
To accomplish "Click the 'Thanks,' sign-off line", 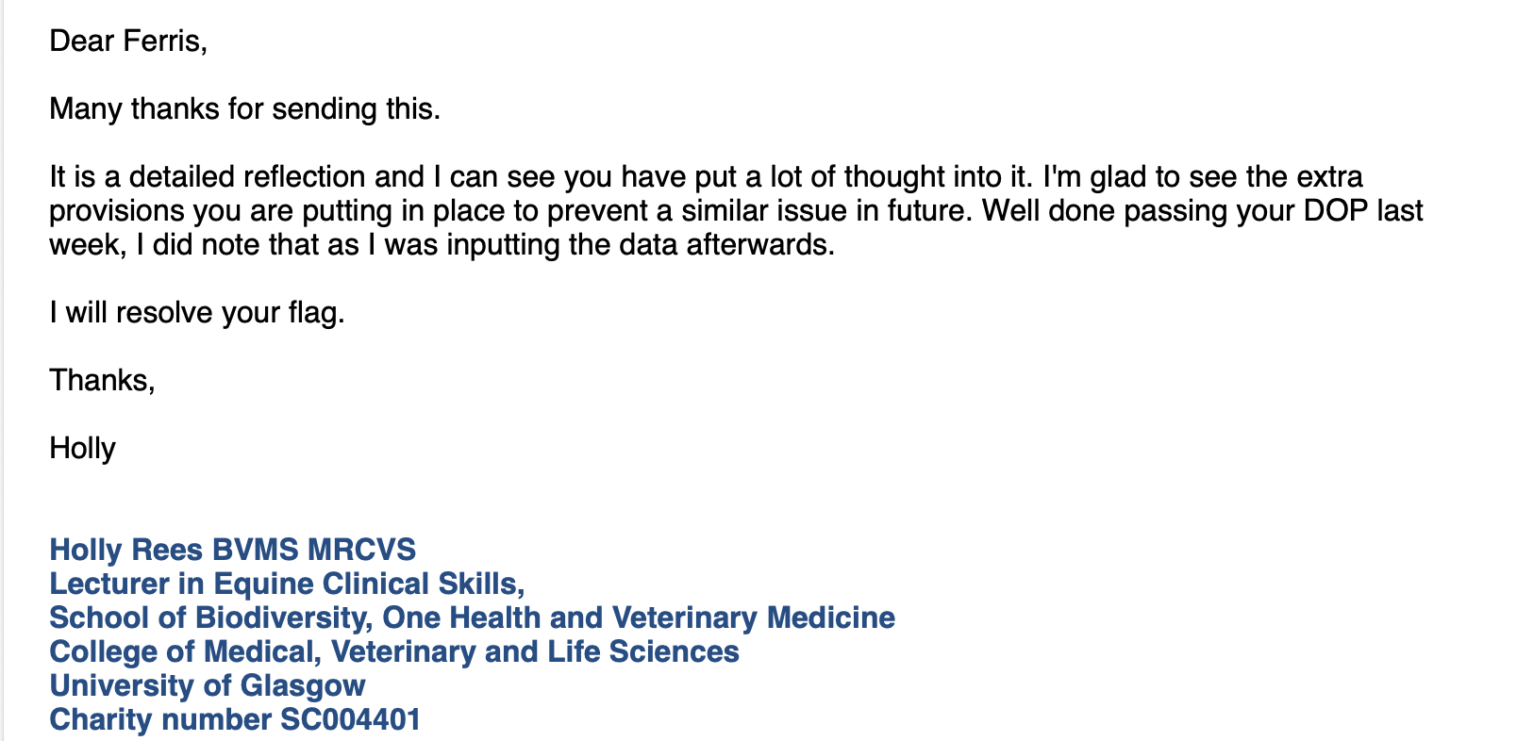I will click(102, 381).
